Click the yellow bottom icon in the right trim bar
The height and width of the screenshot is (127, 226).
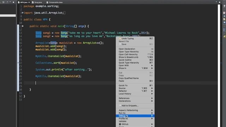click(225, 37)
